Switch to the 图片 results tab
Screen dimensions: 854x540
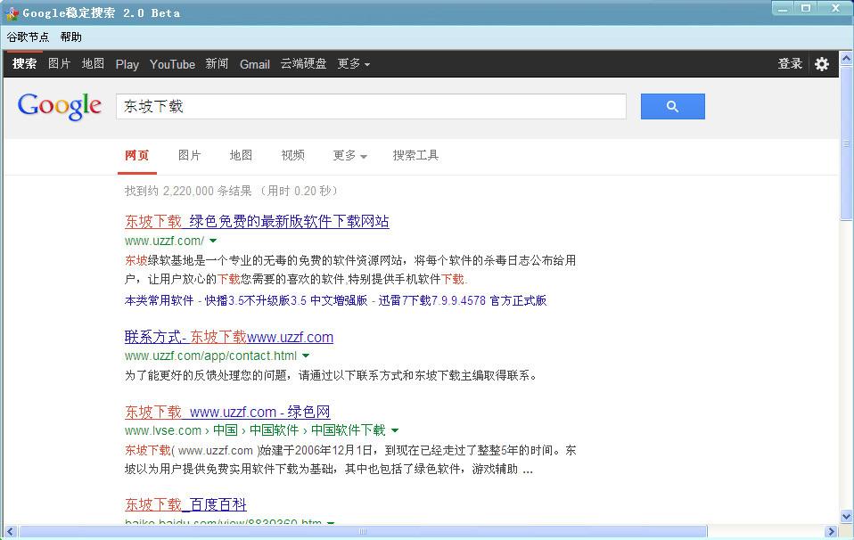(190, 156)
